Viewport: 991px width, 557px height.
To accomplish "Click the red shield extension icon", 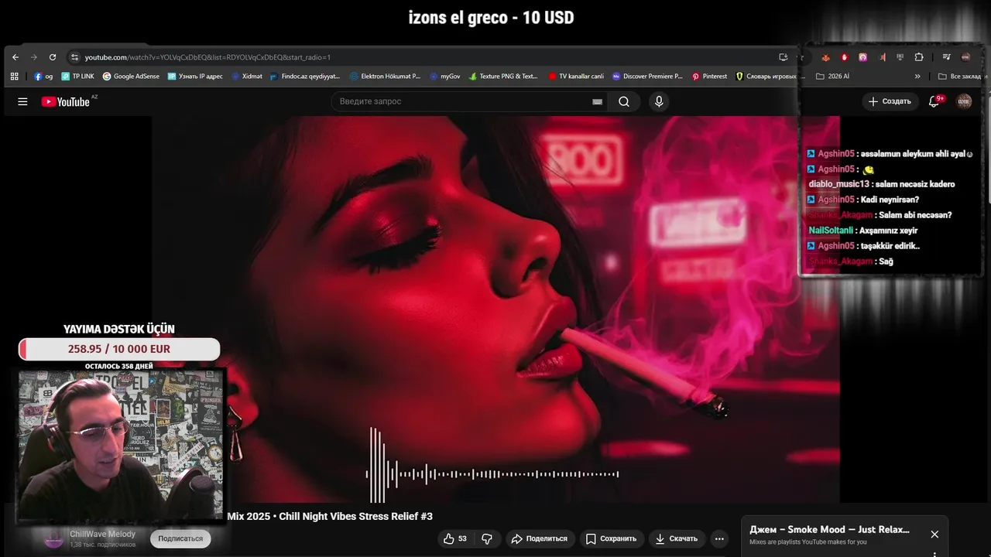I will point(844,57).
